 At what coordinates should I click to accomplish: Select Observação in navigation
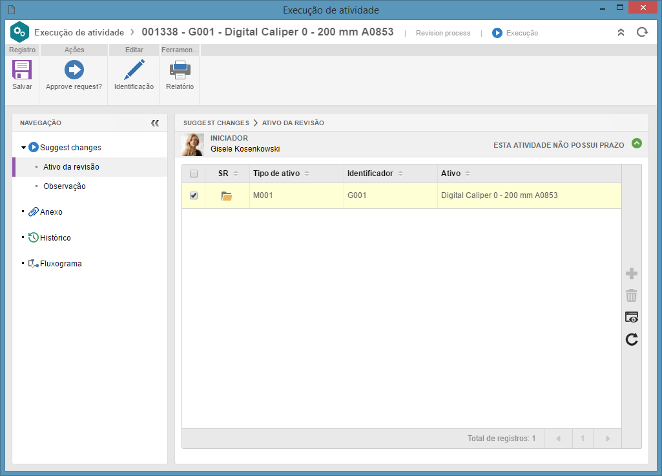tap(64, 186)
